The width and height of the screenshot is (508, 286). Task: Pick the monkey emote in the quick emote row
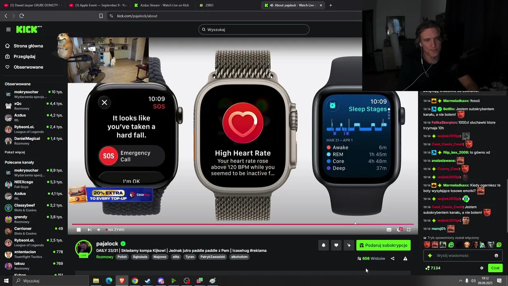click(467, 245)
